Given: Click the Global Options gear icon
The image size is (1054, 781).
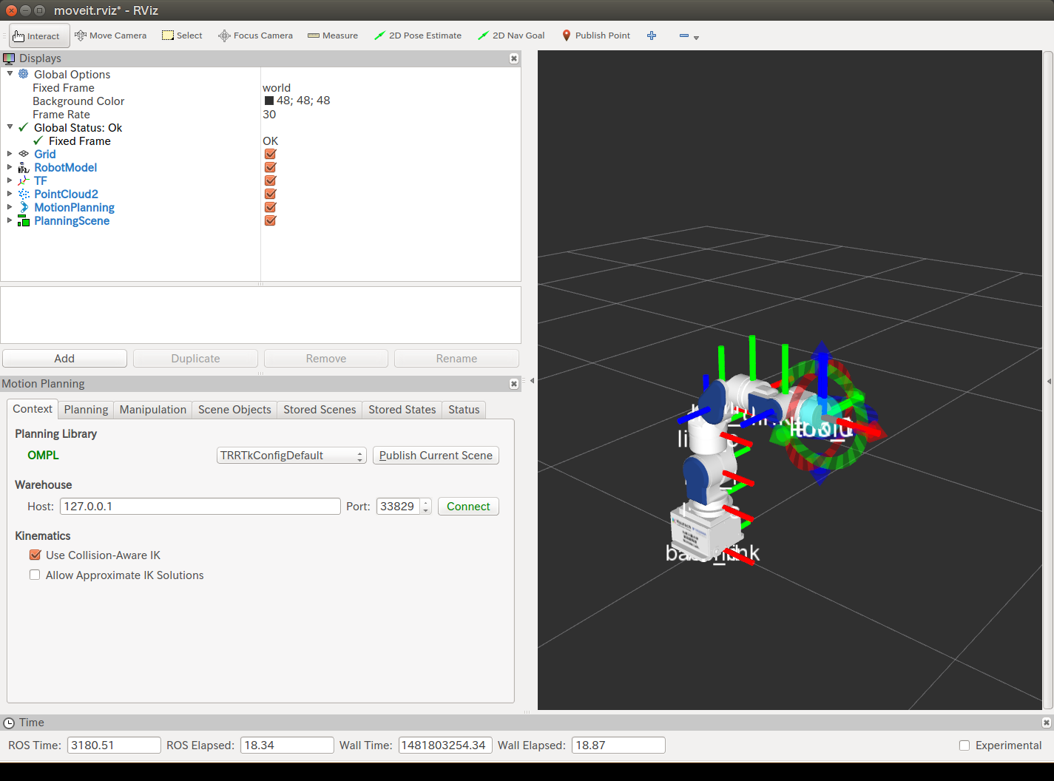Looking at the screenshot, I should pos(24,74).
